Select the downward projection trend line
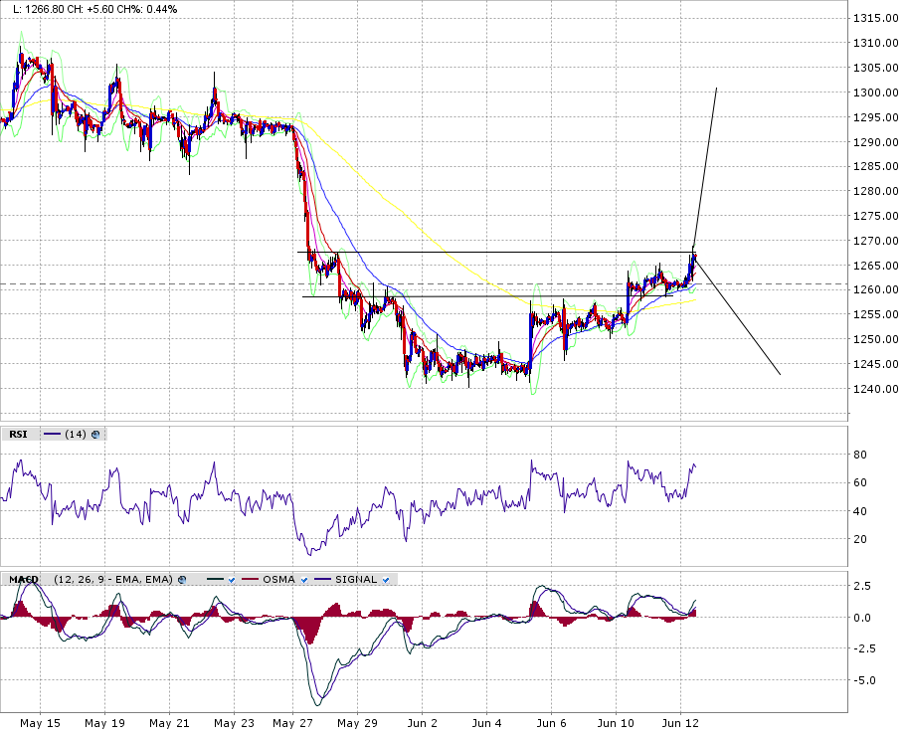This screenshot has height=737, width=907. [x=737, y=316]
